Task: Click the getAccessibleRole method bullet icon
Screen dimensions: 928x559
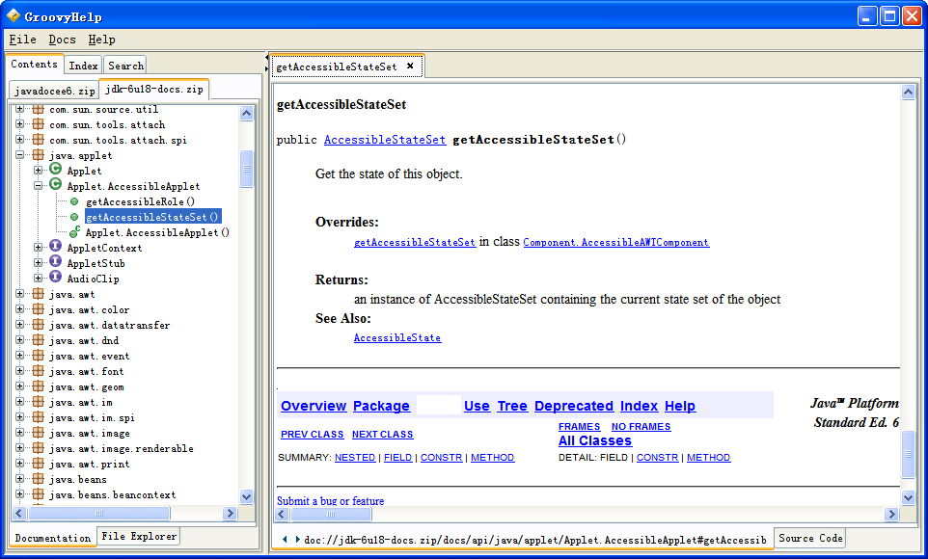Action: [74, 201]
